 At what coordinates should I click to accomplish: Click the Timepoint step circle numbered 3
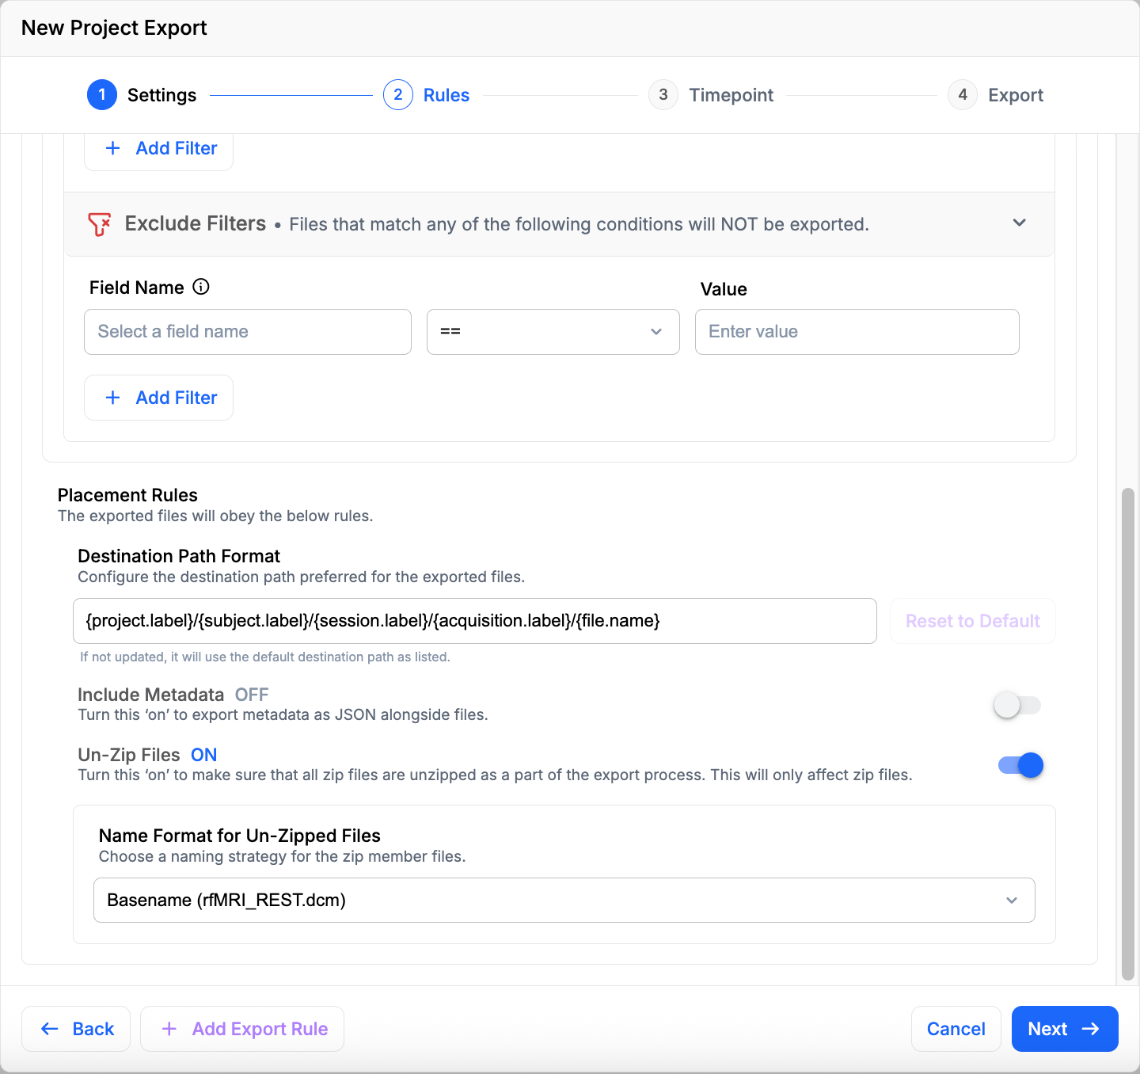663,94
